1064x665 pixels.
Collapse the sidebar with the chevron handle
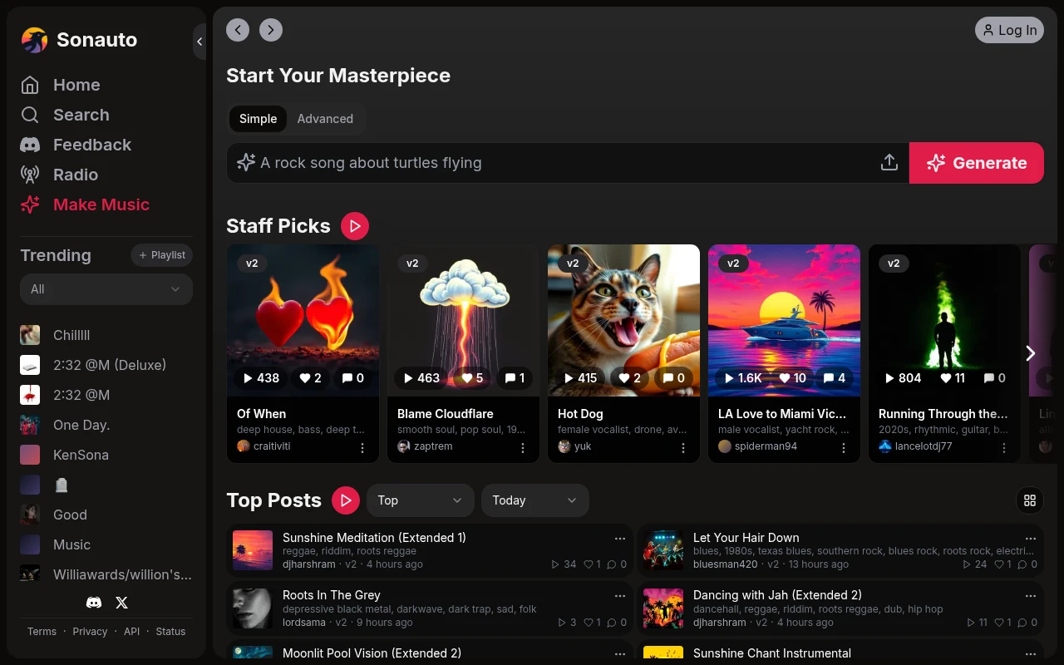pyautogui.click(x=199, y=41)
